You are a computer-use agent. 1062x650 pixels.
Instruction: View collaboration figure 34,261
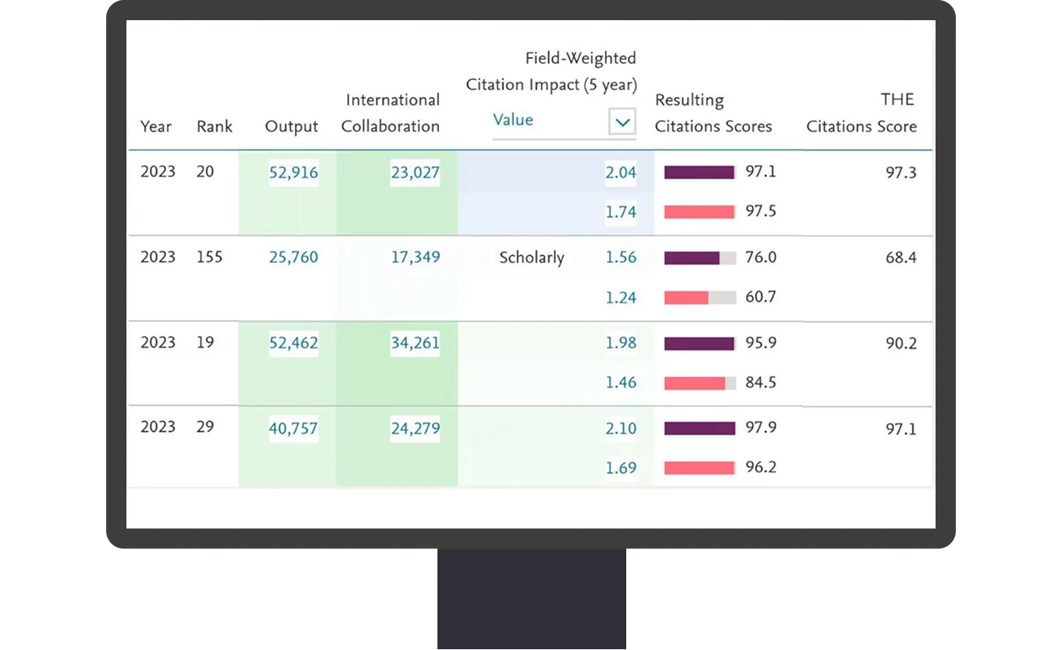click(416, 343)
